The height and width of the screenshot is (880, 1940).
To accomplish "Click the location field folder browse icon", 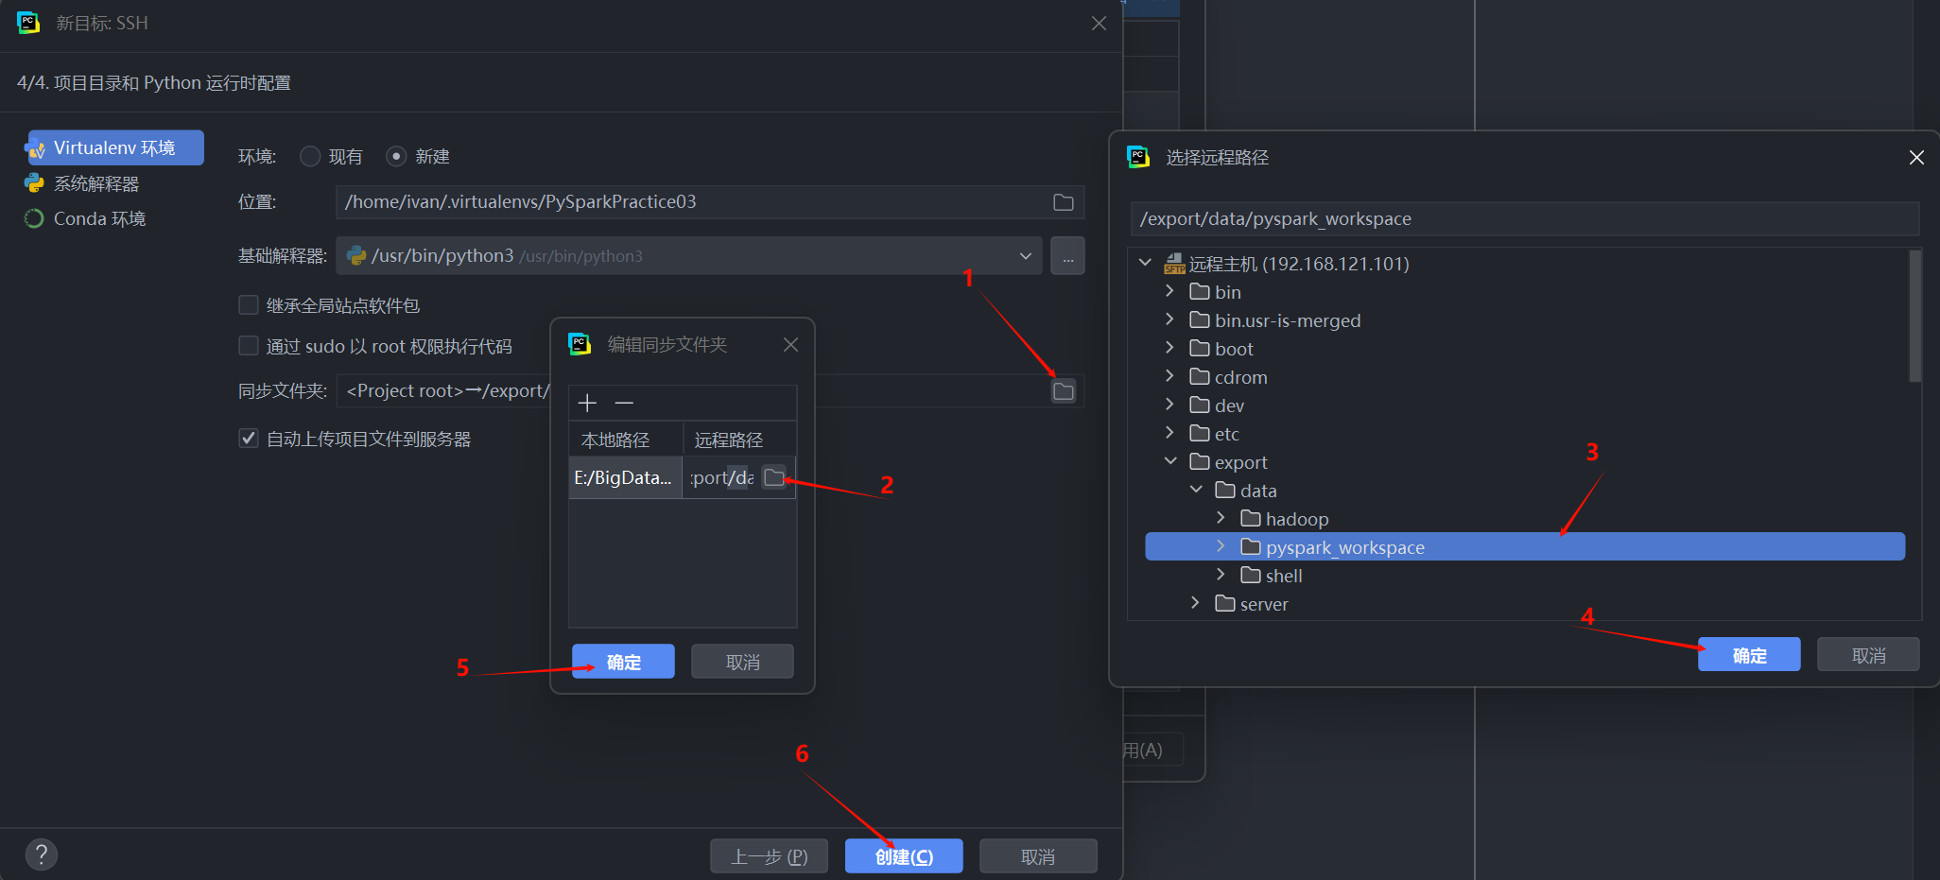I will [x=1063, y=202].
